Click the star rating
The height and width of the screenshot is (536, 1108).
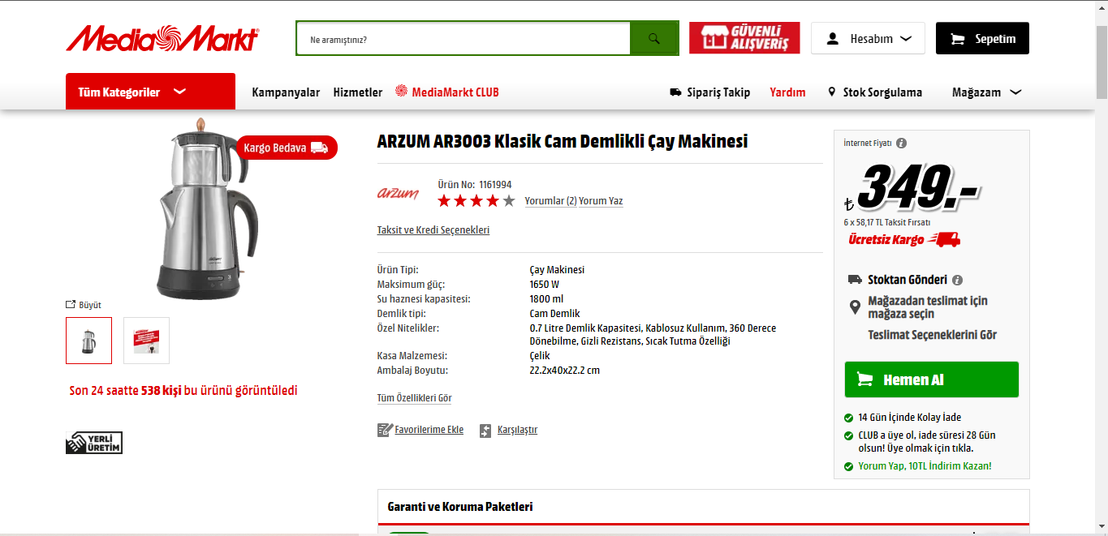tap(476, 200)
